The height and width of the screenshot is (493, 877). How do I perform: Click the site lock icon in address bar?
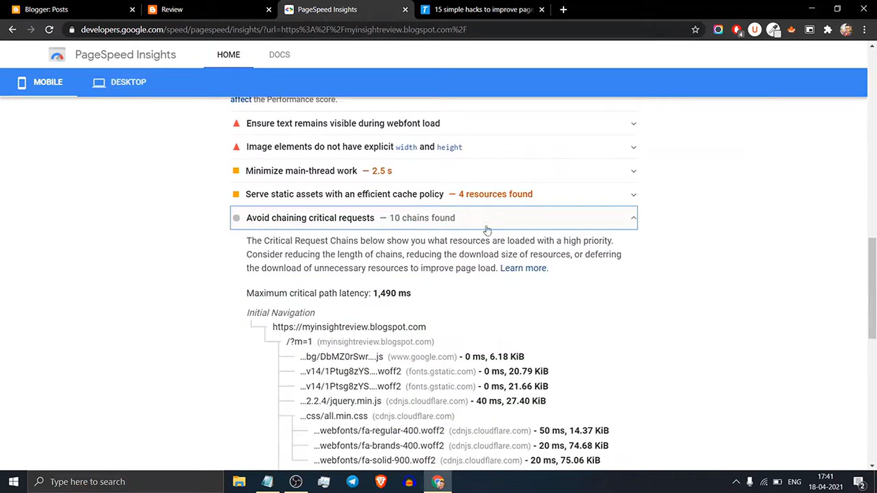click(x=72, y=30)
